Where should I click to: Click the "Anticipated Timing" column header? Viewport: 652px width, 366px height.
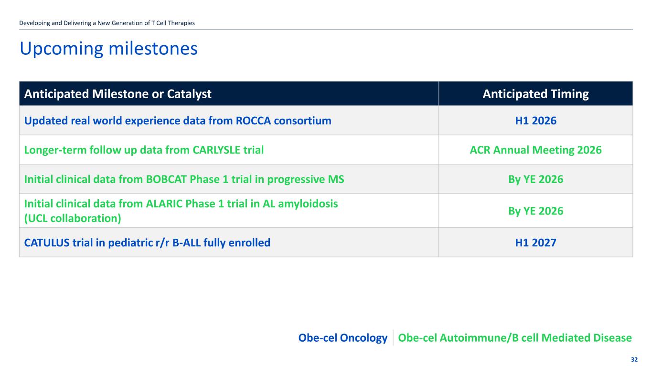pos(535,94)
